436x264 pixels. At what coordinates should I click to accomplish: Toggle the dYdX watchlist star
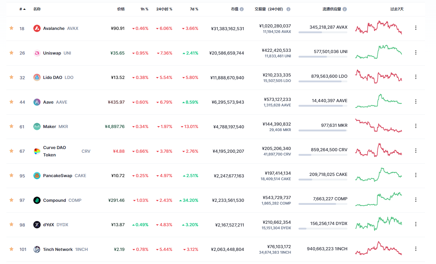11,224
